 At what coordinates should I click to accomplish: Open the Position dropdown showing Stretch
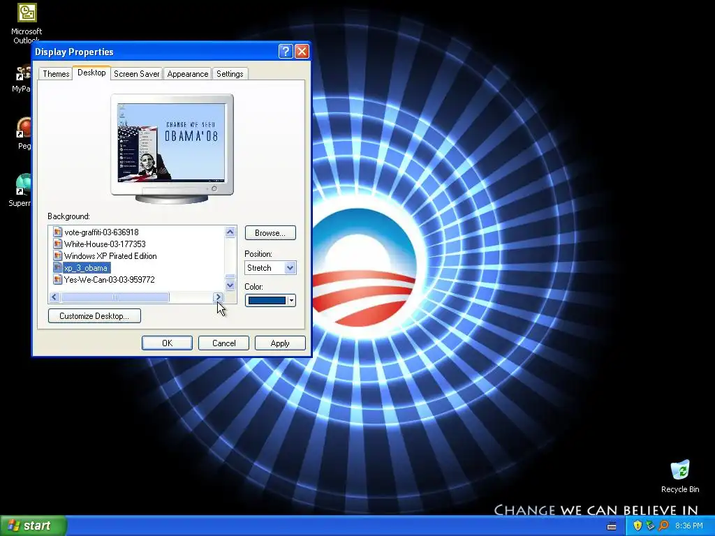(270, 267)
